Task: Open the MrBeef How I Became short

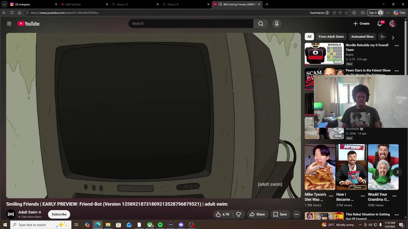Action: pyautogui.click(x=352, y=167)
